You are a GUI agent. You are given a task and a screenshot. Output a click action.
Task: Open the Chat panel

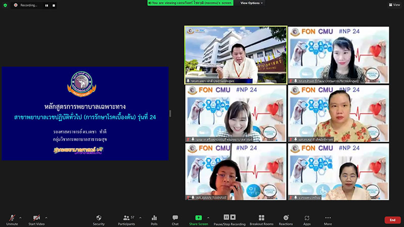click(x=175, y=220)
